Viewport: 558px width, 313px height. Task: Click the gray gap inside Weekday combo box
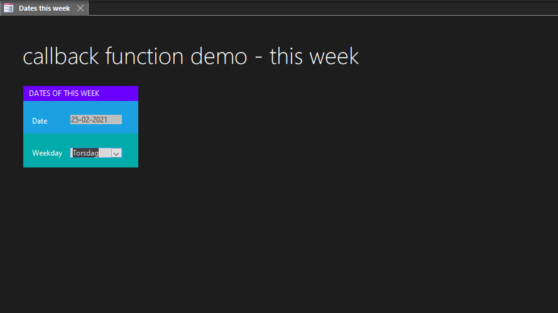[x=105, y=153]
